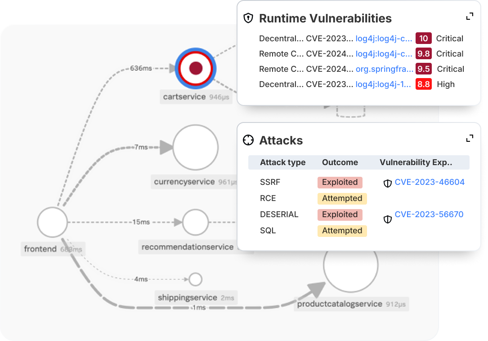Click the shield icon beside Runtime Vulnerabilities

click(248, 18)
